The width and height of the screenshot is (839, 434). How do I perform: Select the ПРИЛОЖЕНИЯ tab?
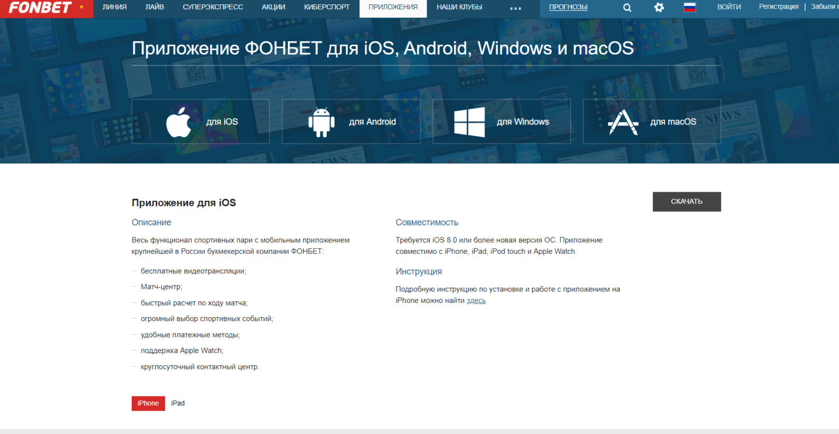[393, 8]
